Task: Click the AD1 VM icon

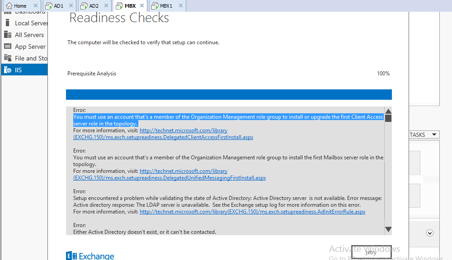Action: [x=49, y=6]
